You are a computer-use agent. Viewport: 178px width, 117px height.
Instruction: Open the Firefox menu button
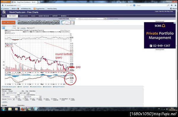point(6,2)
